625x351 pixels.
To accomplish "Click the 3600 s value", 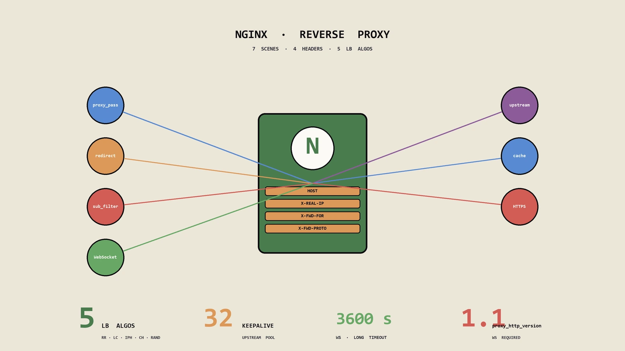I will (364, 319).
